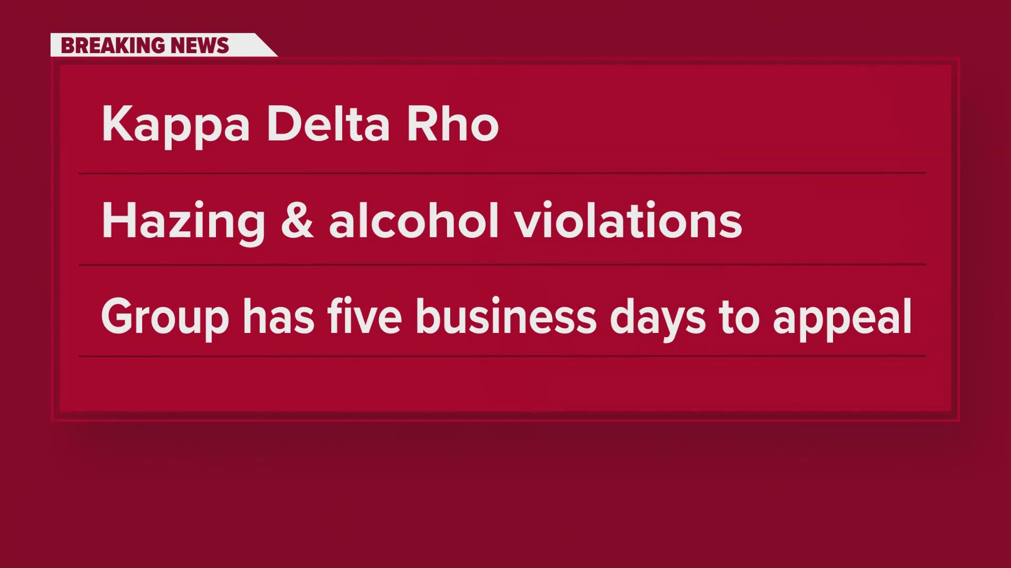Image resolution: width=1011 pixels, height=568 pixels.
Task: Click the word Hazing
Action: click(183, 221)
